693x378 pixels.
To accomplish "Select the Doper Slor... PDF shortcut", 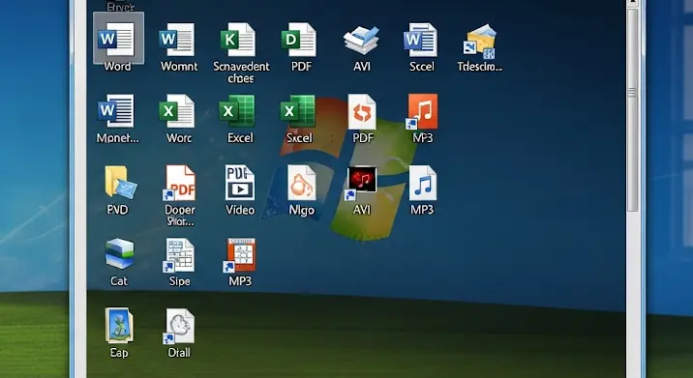I will point(180,183).
